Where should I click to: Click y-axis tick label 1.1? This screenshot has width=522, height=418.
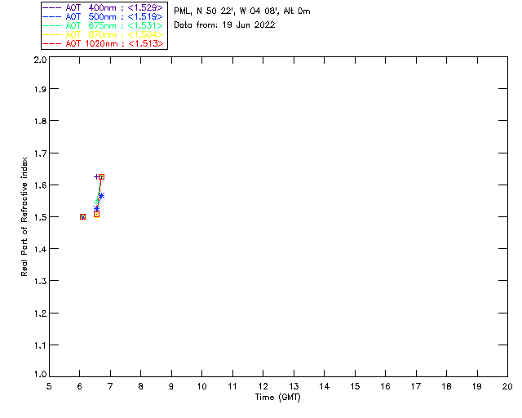click(40, 345)
